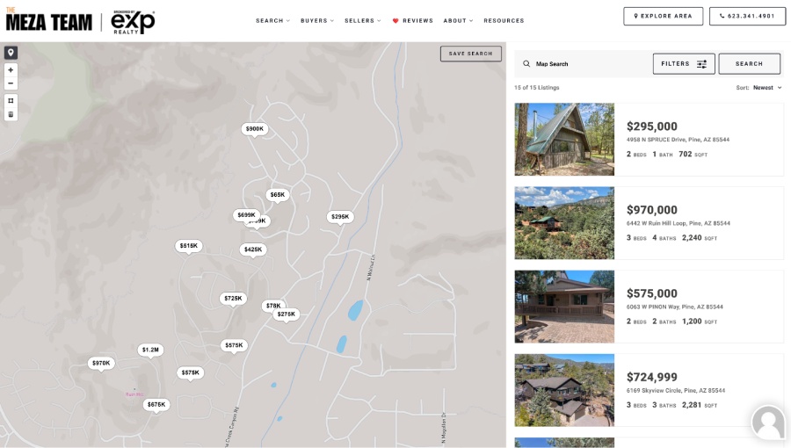Open the Sort Newest dropdown
Screen dimensions: 791x448
[766, 88]
